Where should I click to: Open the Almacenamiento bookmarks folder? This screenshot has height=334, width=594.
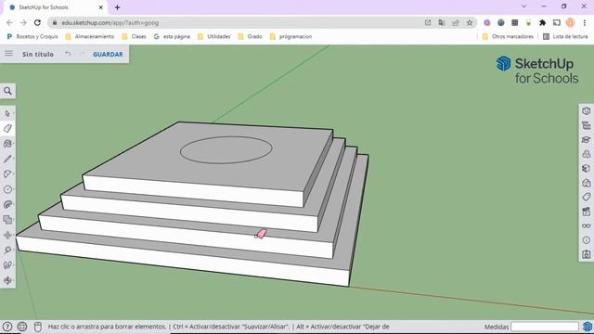click(x=90, y=37)
